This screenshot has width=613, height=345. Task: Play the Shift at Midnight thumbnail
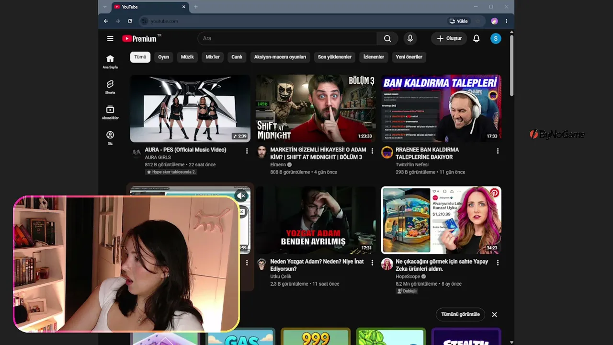[x=316, y=108]
